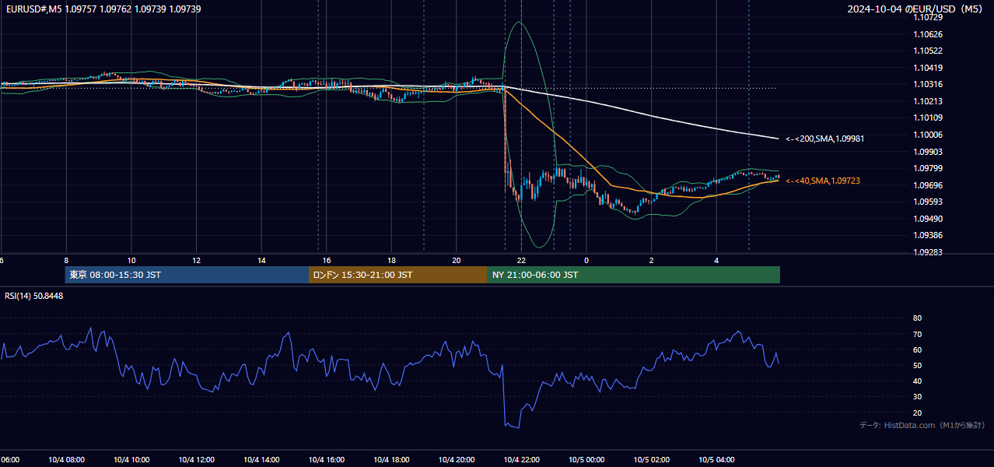Image resolution: width=994 pixels, height=467 pixels.
Task: Click price axis value 1.10419
Action: click(928, 68)
